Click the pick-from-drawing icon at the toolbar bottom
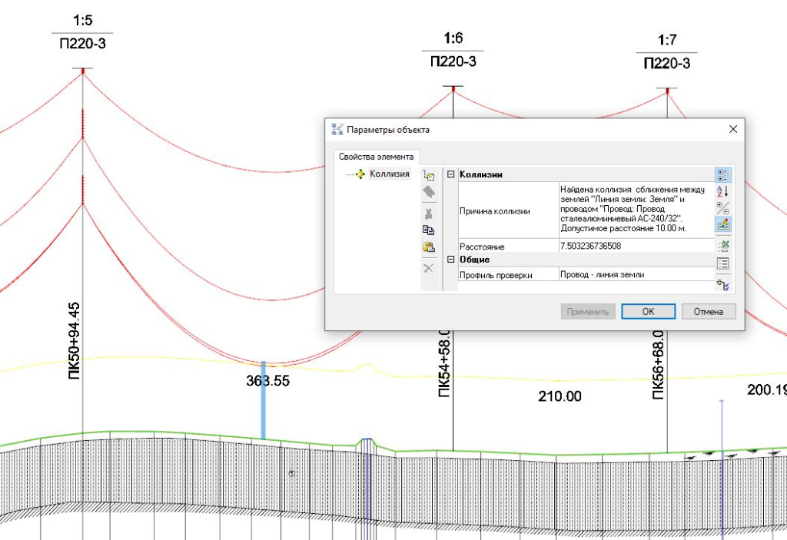 coord(722,285)
